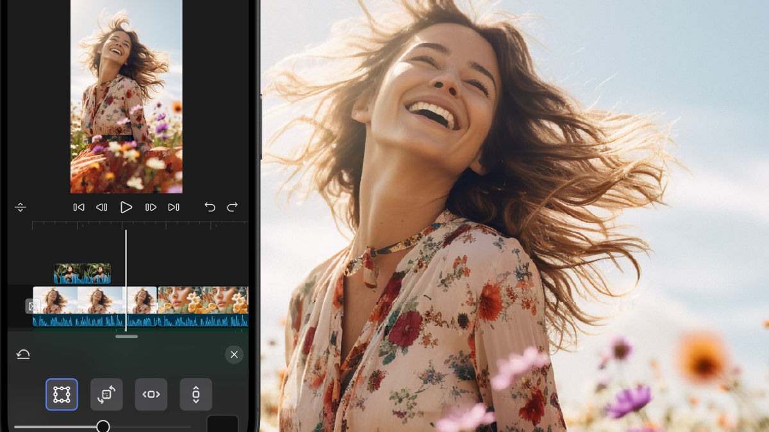The image size is (769, 432).
Task: Click the dark square button beside slider
Action: [x=222, y=424]
